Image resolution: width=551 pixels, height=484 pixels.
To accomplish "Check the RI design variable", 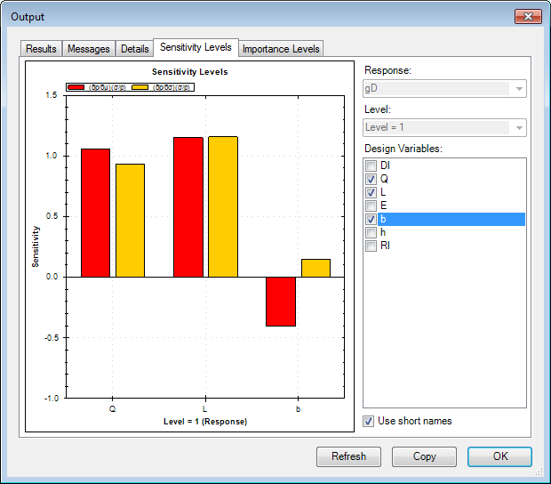I will click(x=371, y=246).
